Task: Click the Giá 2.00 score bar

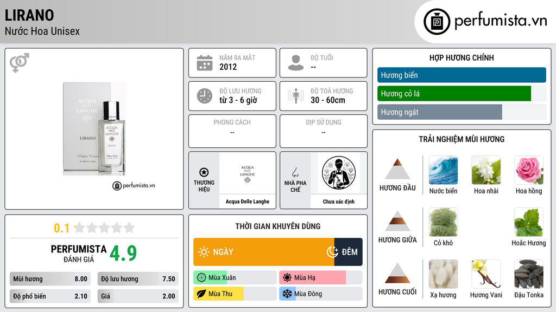Action: [x=138, y=296]
